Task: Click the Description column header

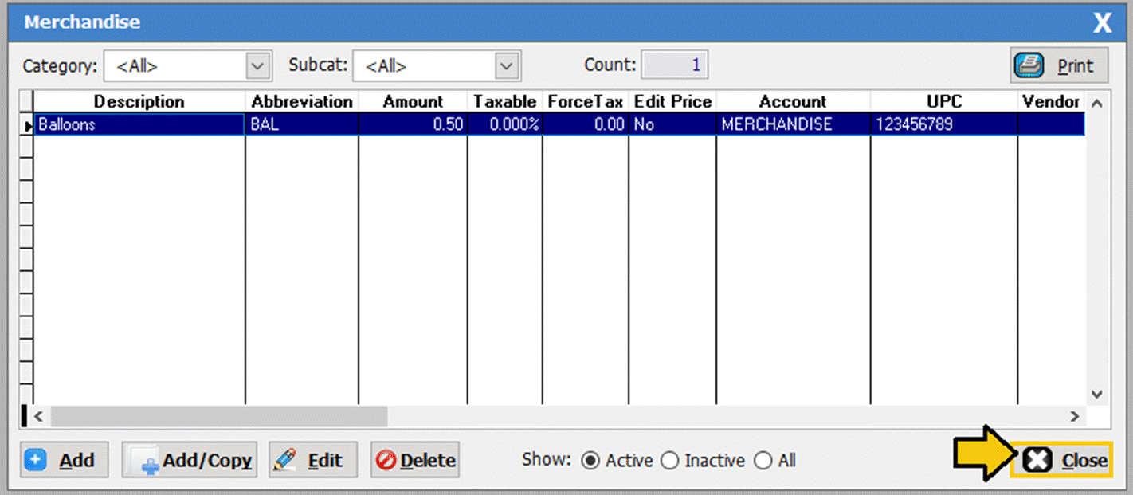Action: [x=139, y=102]
